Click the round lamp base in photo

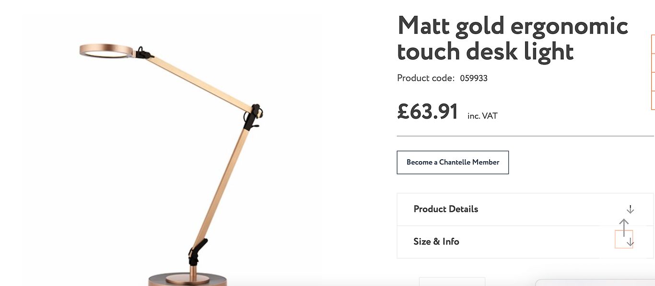coord(187,280)
